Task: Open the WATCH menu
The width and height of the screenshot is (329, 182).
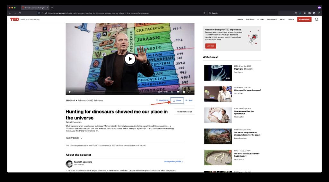Action: coord(240,19)
